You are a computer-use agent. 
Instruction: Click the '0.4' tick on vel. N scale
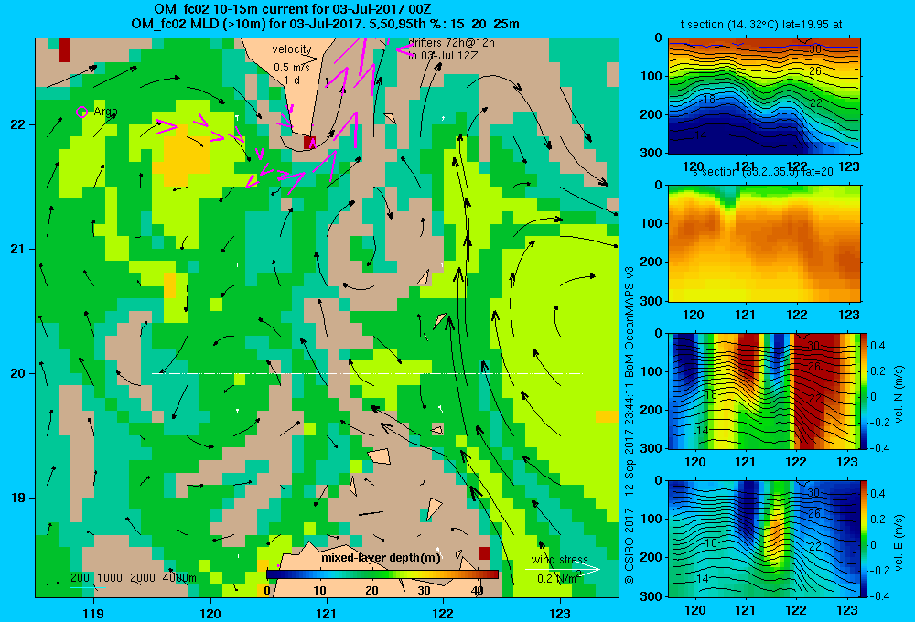(877, 346)
